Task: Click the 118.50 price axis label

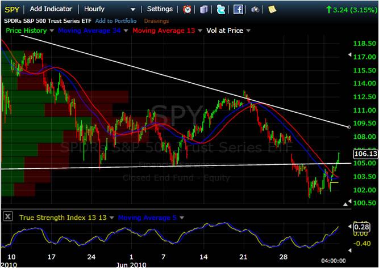Action: 364,44
